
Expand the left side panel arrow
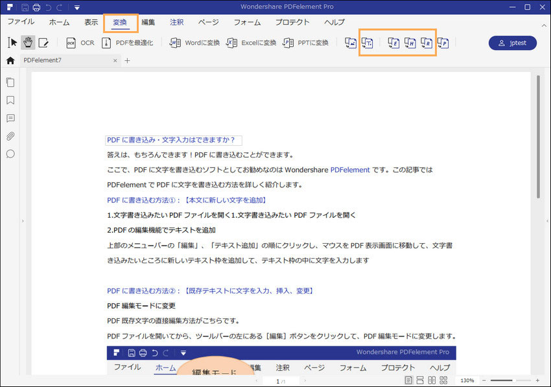[x=23, y=221]
